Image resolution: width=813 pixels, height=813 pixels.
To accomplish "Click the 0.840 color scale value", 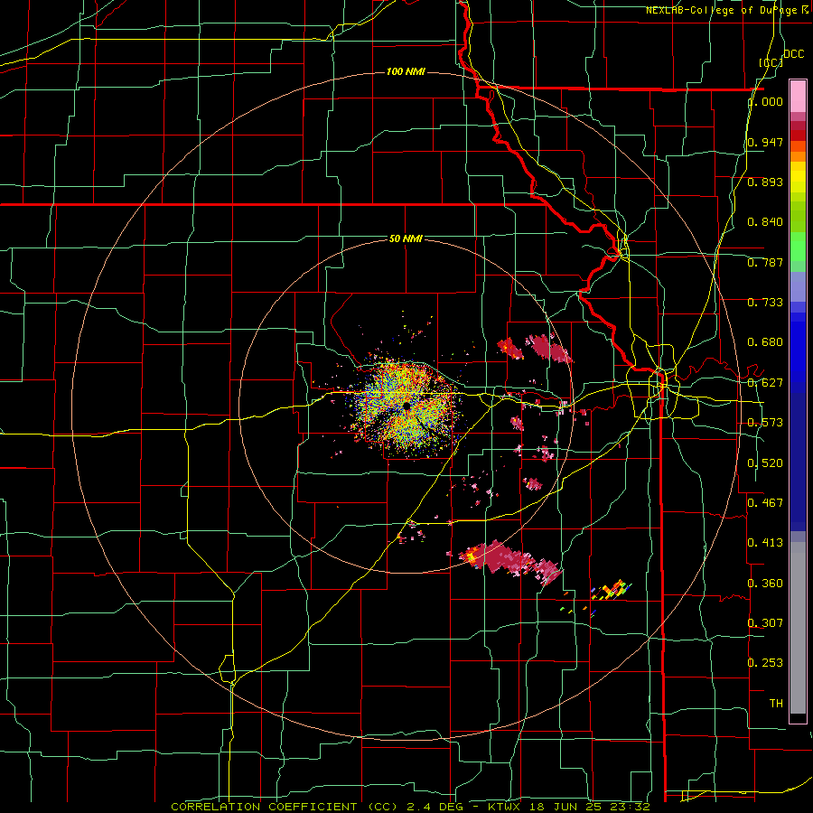I will (x=765, y=222).
